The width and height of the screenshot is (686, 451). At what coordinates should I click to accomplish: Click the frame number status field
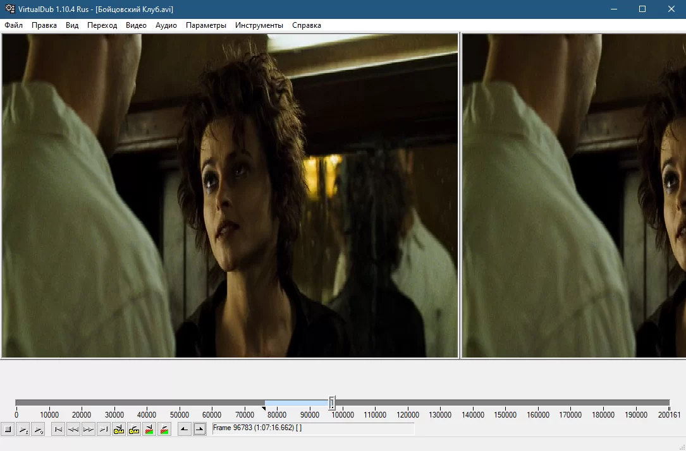point(313,429)
